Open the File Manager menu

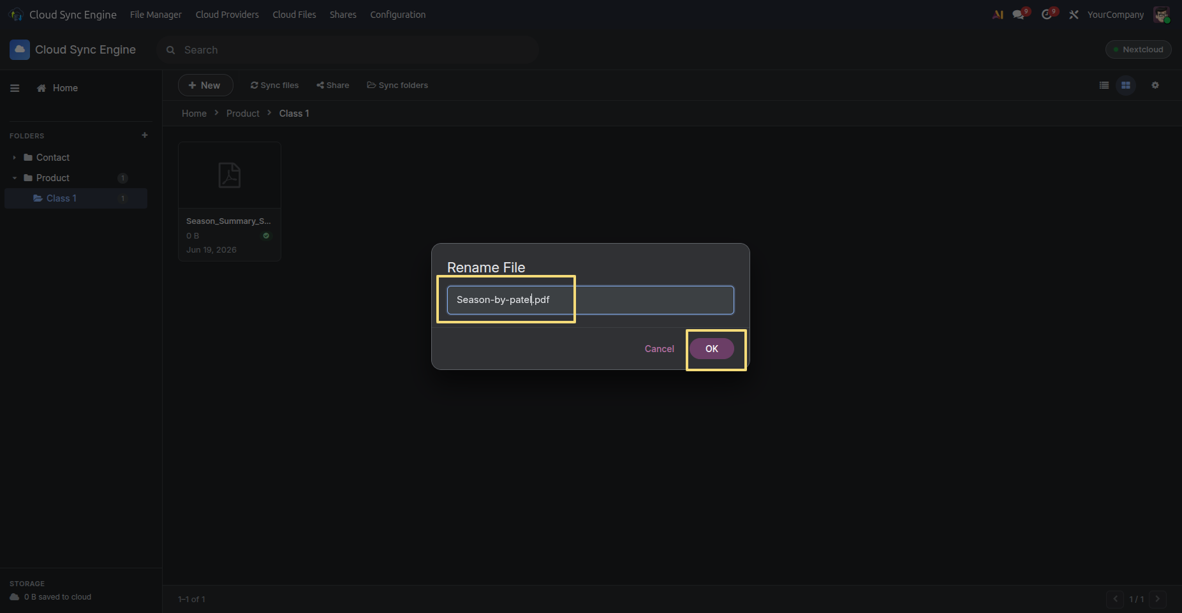click(156, 15)
